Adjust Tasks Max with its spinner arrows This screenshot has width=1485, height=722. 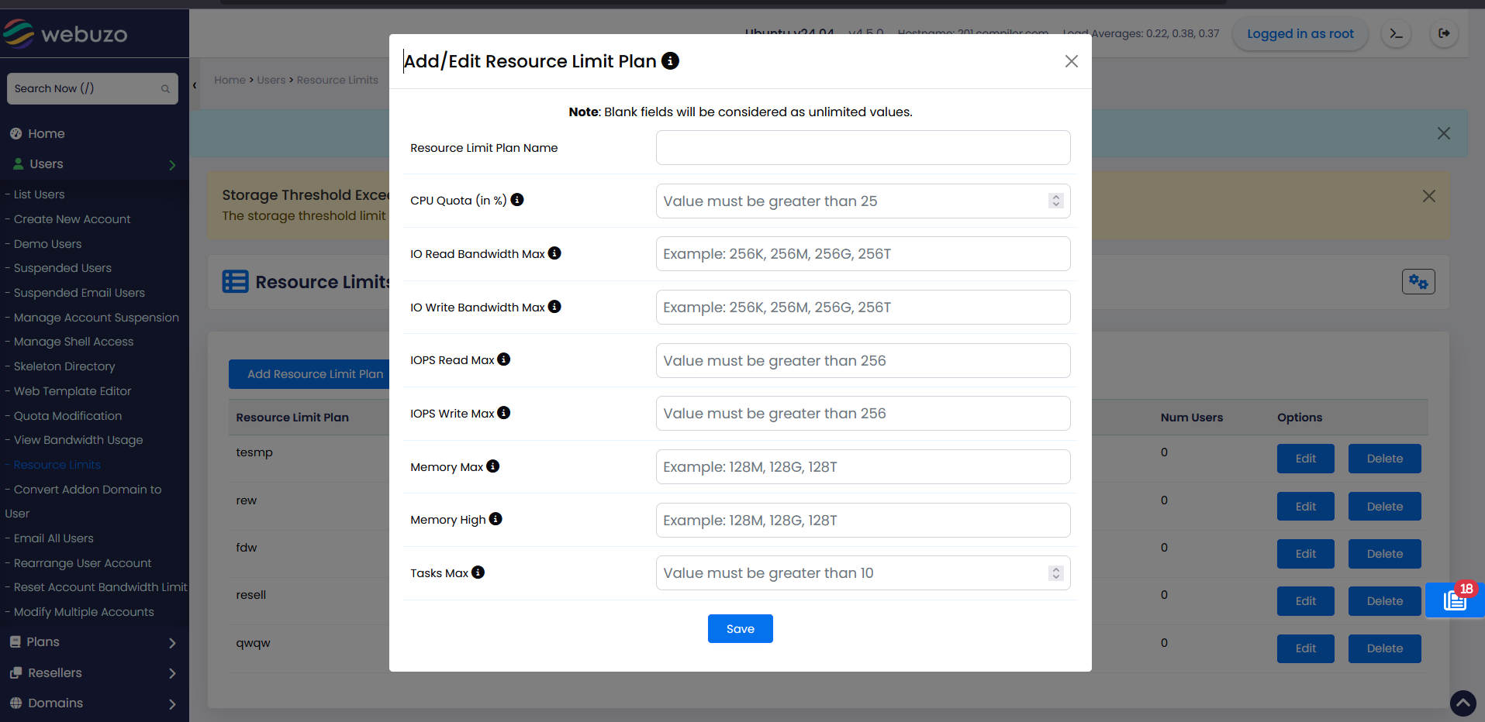1055,573
